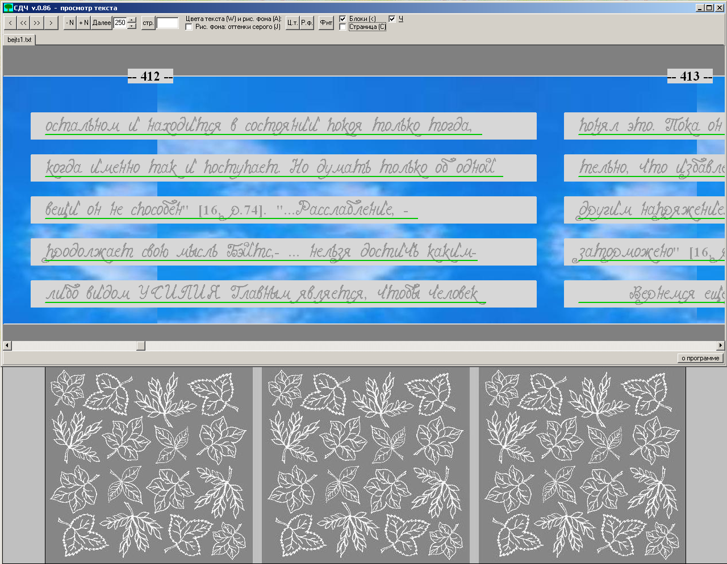
Task: Click the 'Далее' button
Action: [102, 23]
